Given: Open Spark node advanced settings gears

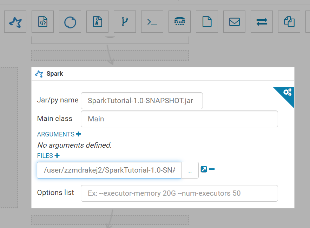Looking at the screenshot, I should tap(287, 92).
